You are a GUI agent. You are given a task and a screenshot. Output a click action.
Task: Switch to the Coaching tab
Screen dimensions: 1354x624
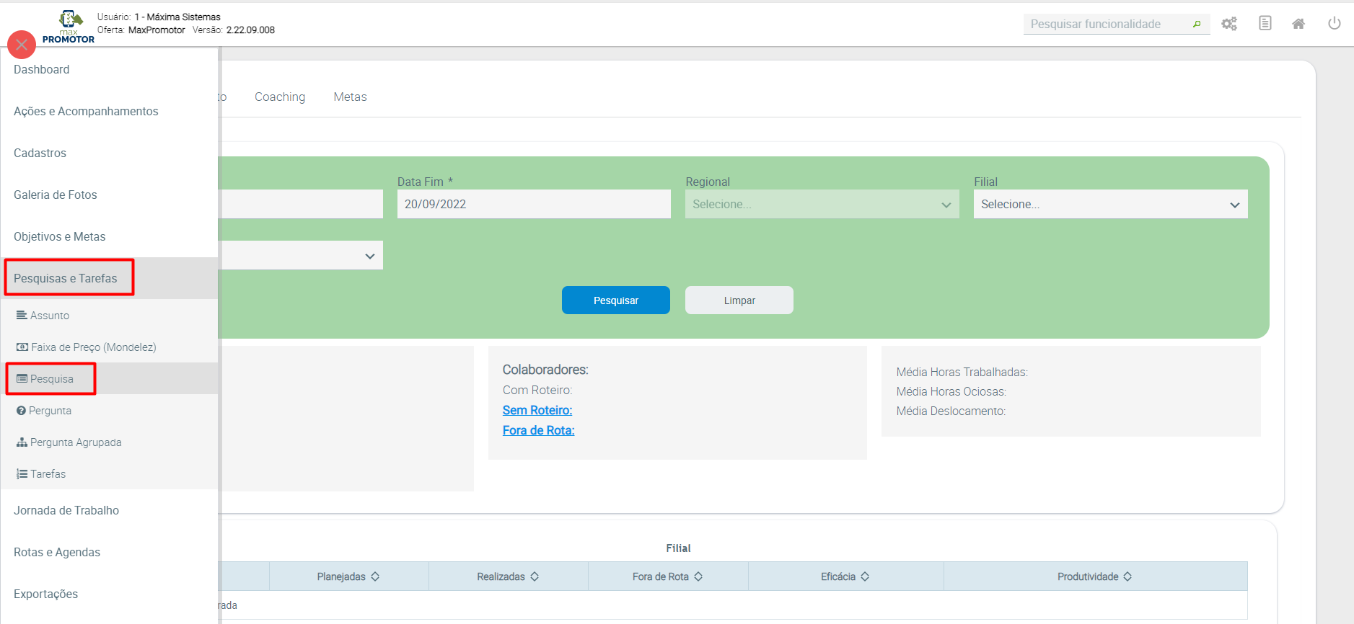coord(280,97)
